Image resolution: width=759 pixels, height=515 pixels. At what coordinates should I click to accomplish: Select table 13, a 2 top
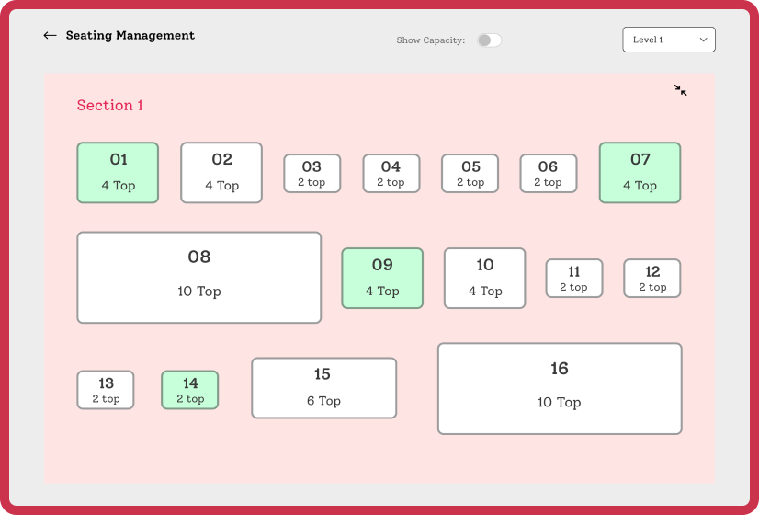(106, 390)
